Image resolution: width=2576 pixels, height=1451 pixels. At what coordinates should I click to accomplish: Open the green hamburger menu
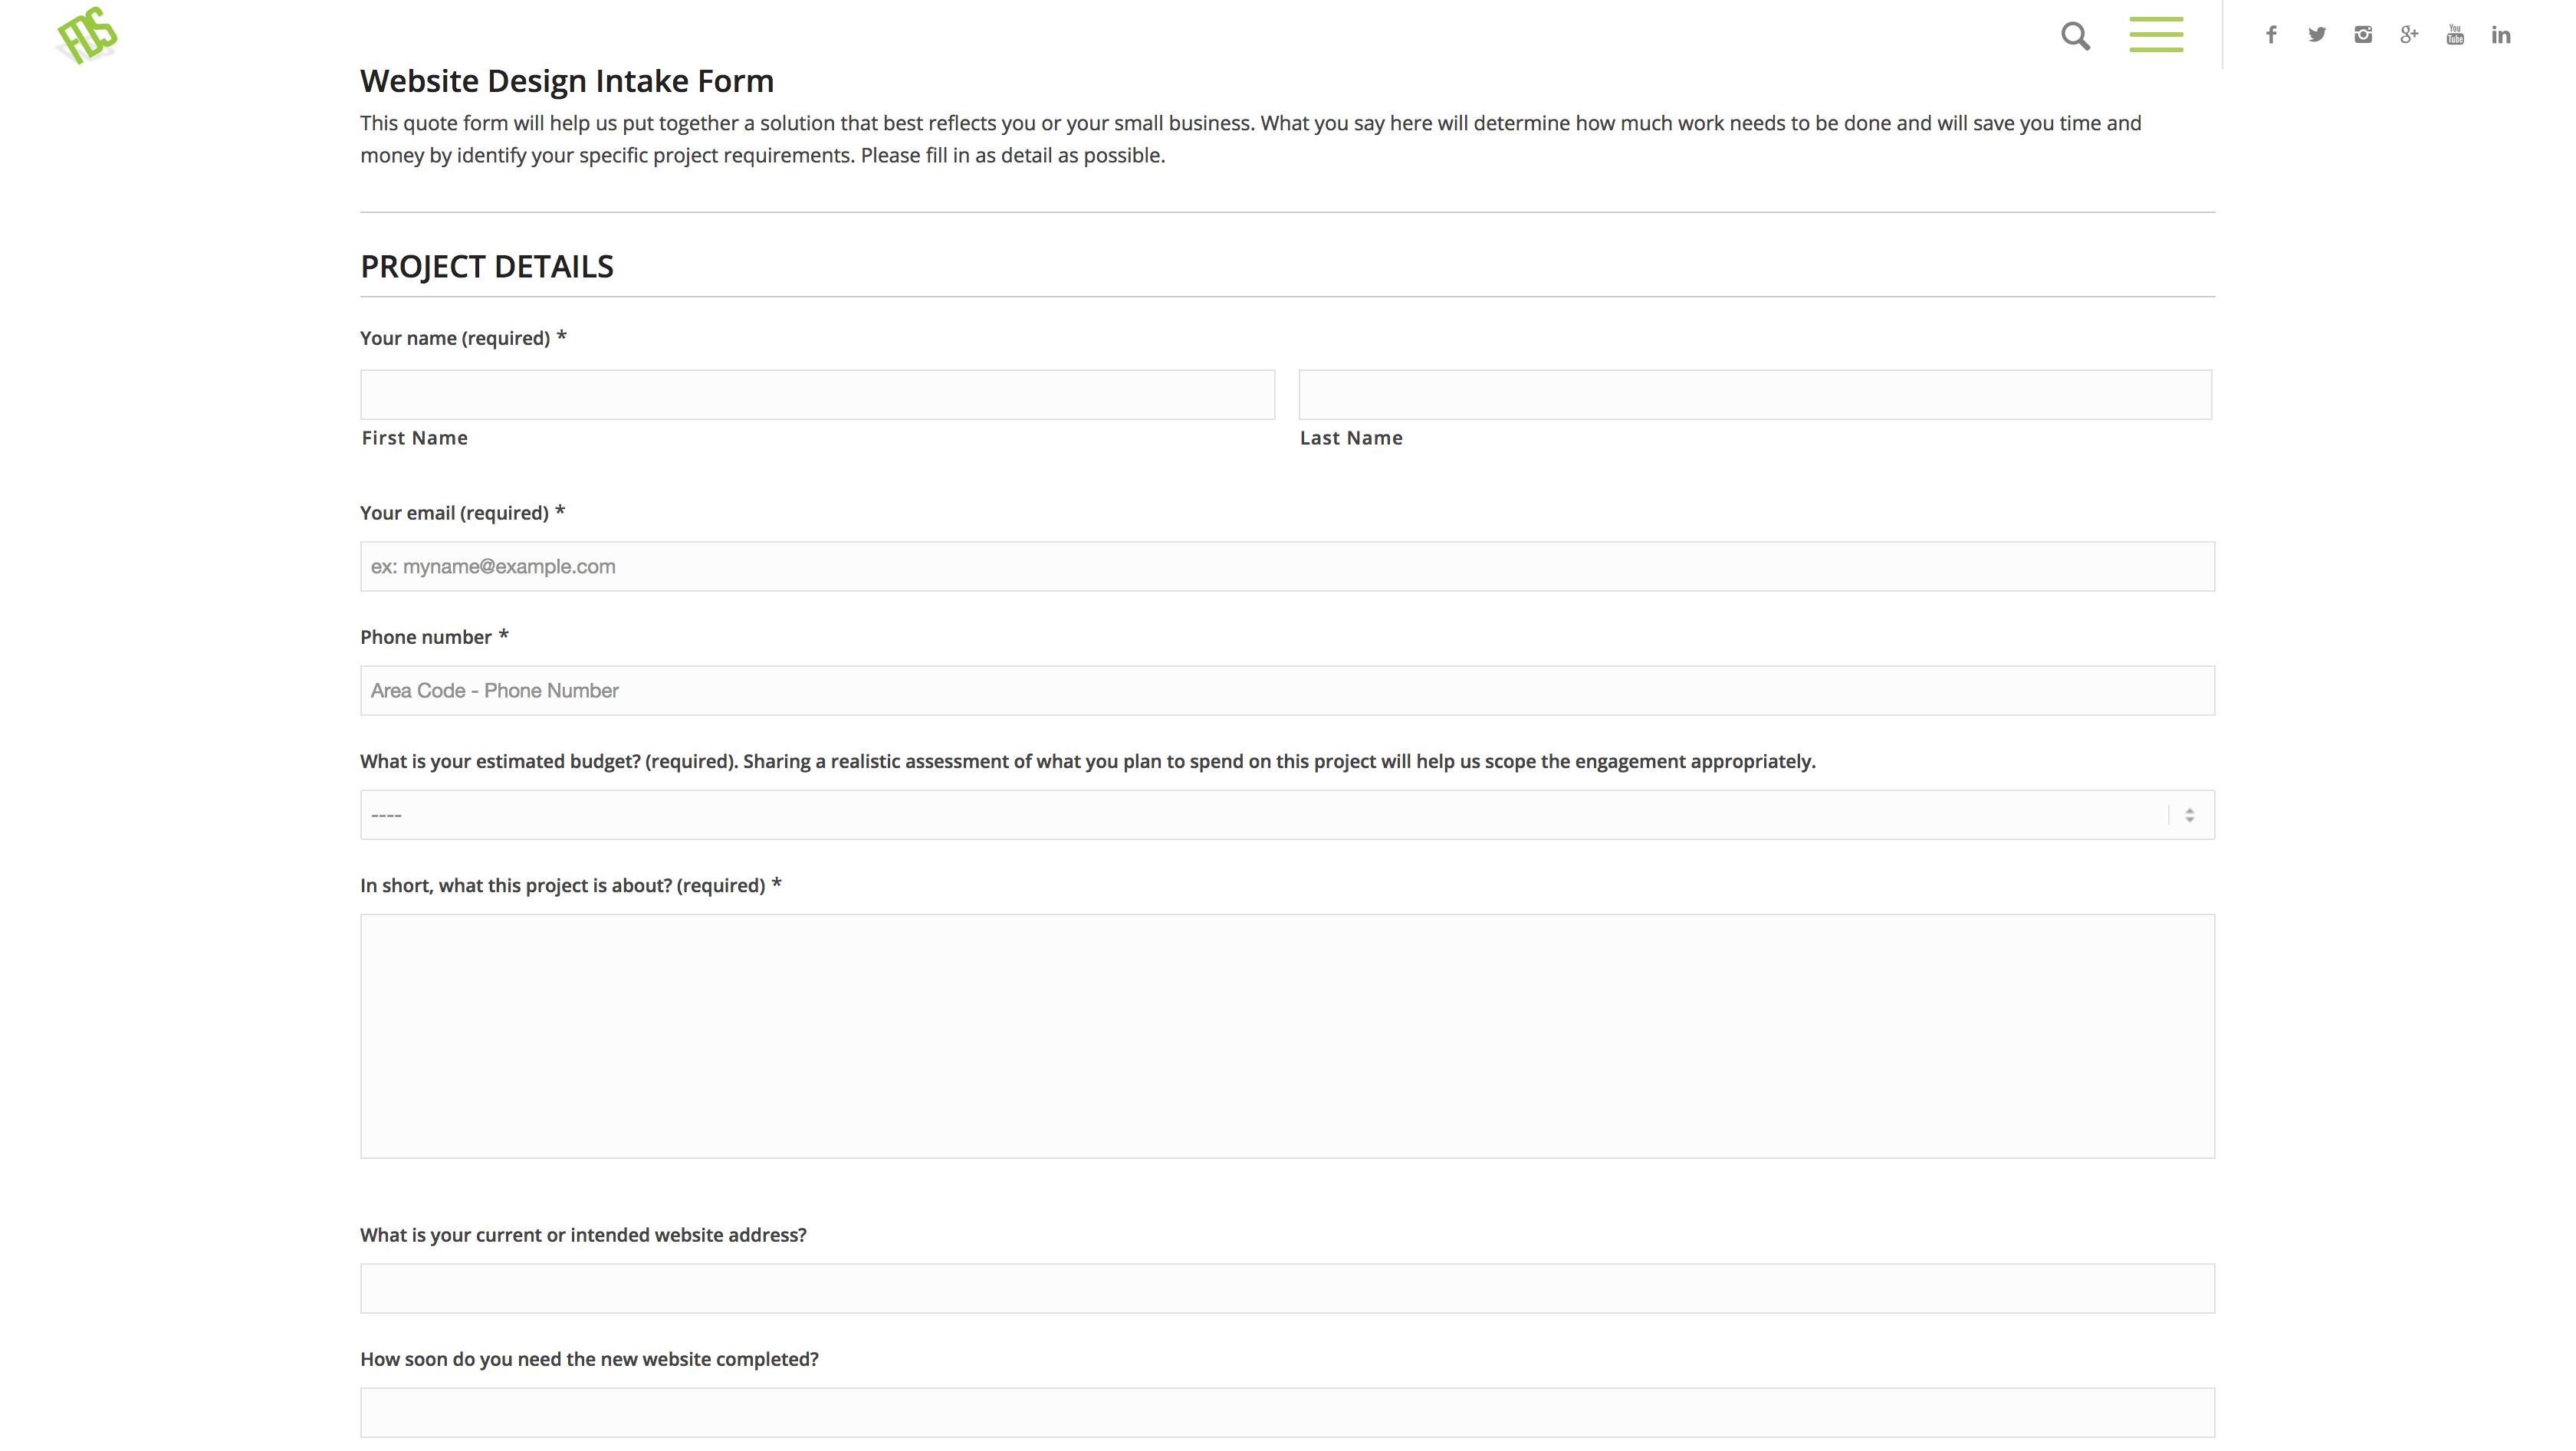[2155, 35]
